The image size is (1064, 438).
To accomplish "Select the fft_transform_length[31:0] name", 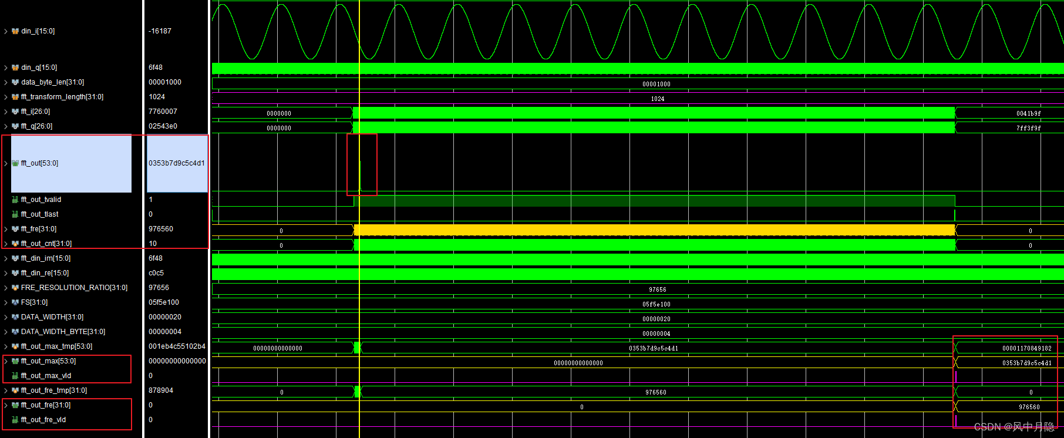I will tap(62, 97).
